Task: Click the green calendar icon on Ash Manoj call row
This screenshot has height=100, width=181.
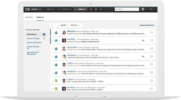Action: pyautogui.click(x=56, y=89)
